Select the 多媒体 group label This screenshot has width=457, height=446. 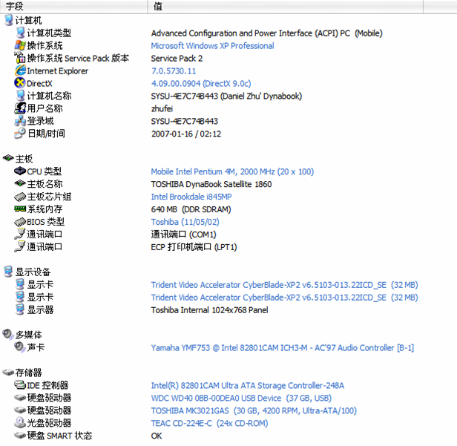[x=28, y=335]
